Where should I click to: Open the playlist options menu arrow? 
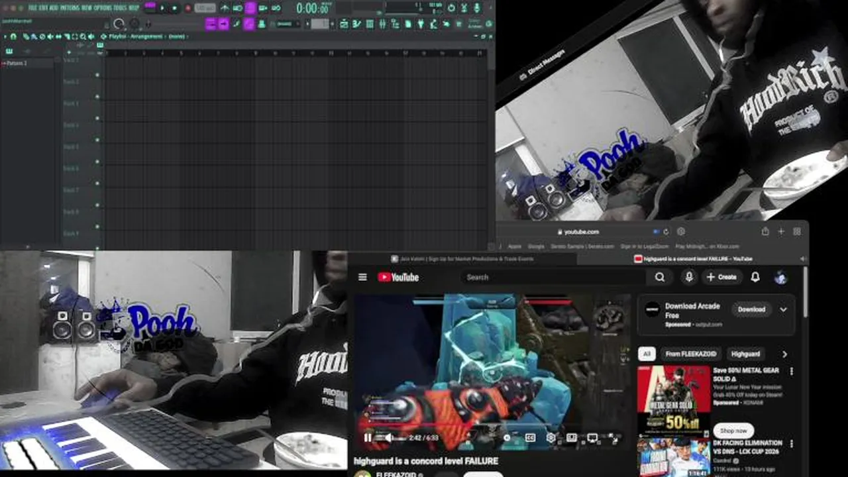click(5, 36)
